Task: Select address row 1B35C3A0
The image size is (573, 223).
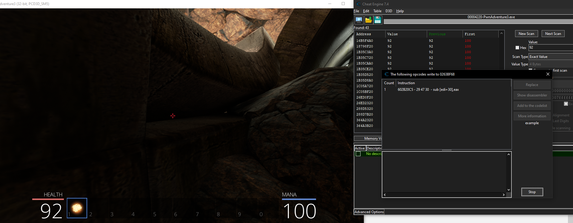Action: coord(426,52)
